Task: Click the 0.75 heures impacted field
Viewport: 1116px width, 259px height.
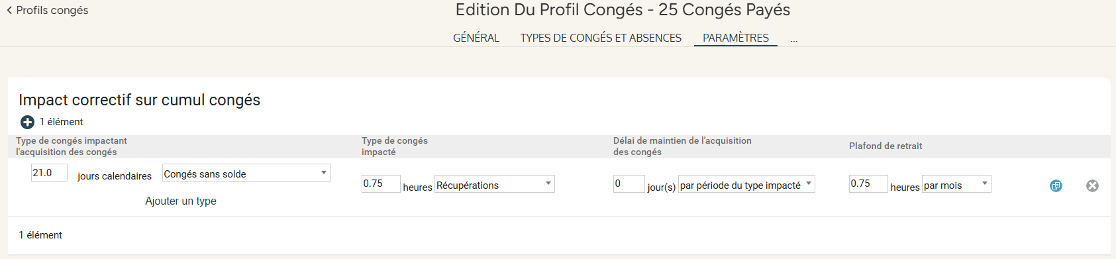Action: tap(381, 184)
